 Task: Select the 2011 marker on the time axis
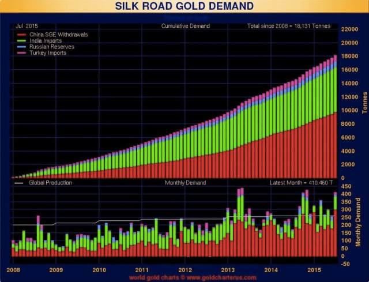click(x=142, y=269)
